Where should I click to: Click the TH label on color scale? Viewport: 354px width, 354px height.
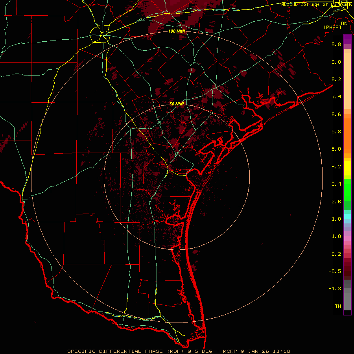tap(338, 306)
